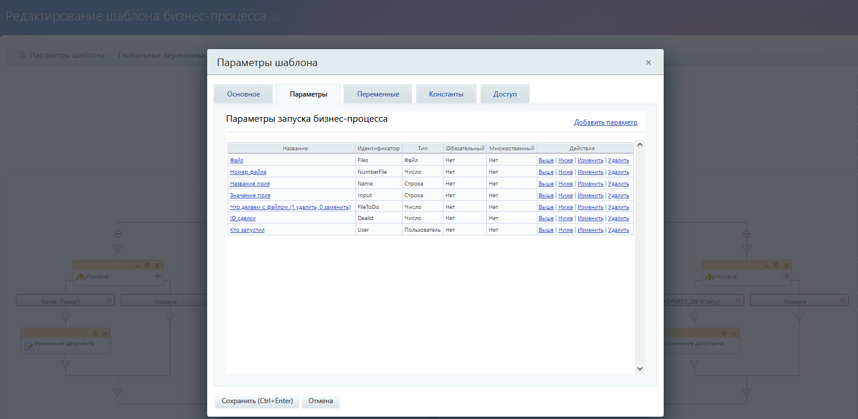858x419 pixels.
Task: Move ID сделки parameter Выше
Action: click(x=545, y=218)
